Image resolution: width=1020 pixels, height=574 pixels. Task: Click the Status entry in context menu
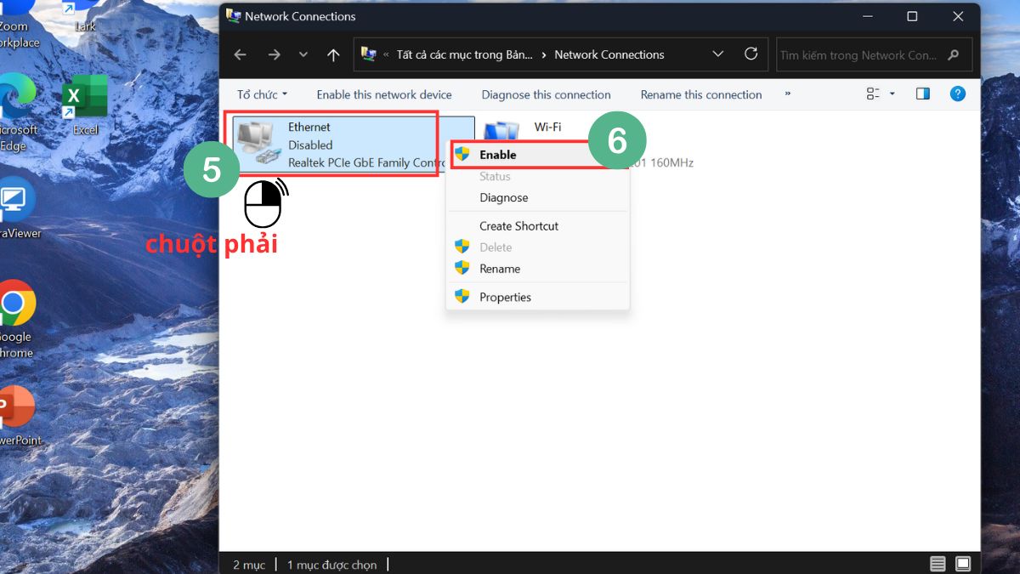[x=495, y=176]
